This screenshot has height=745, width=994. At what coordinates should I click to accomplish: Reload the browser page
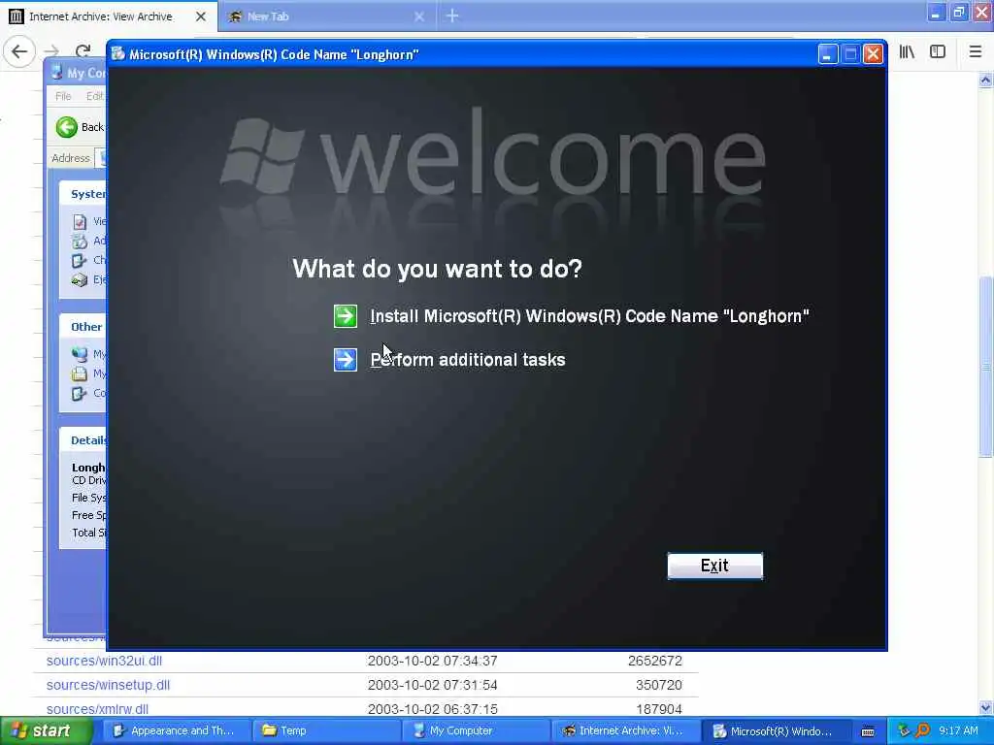click(83, 51)
